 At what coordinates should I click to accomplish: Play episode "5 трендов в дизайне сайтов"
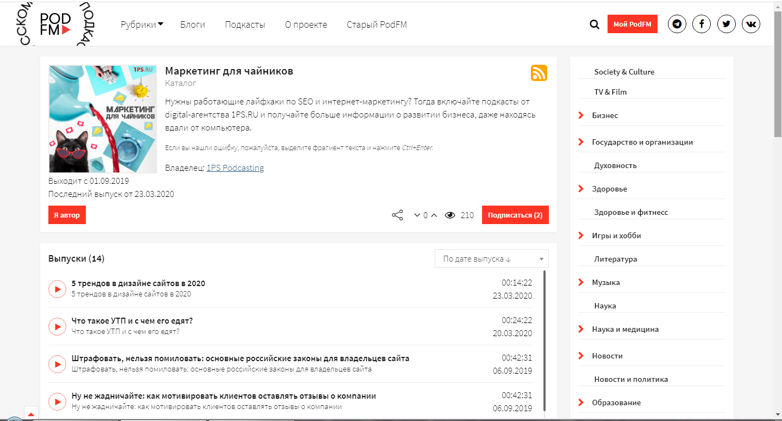57,289
